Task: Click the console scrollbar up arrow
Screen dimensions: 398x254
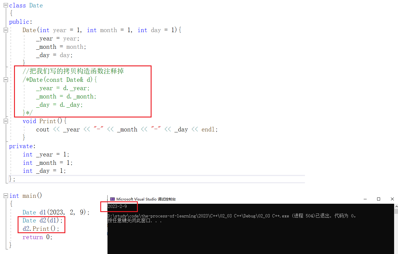Action: point(396,206)
